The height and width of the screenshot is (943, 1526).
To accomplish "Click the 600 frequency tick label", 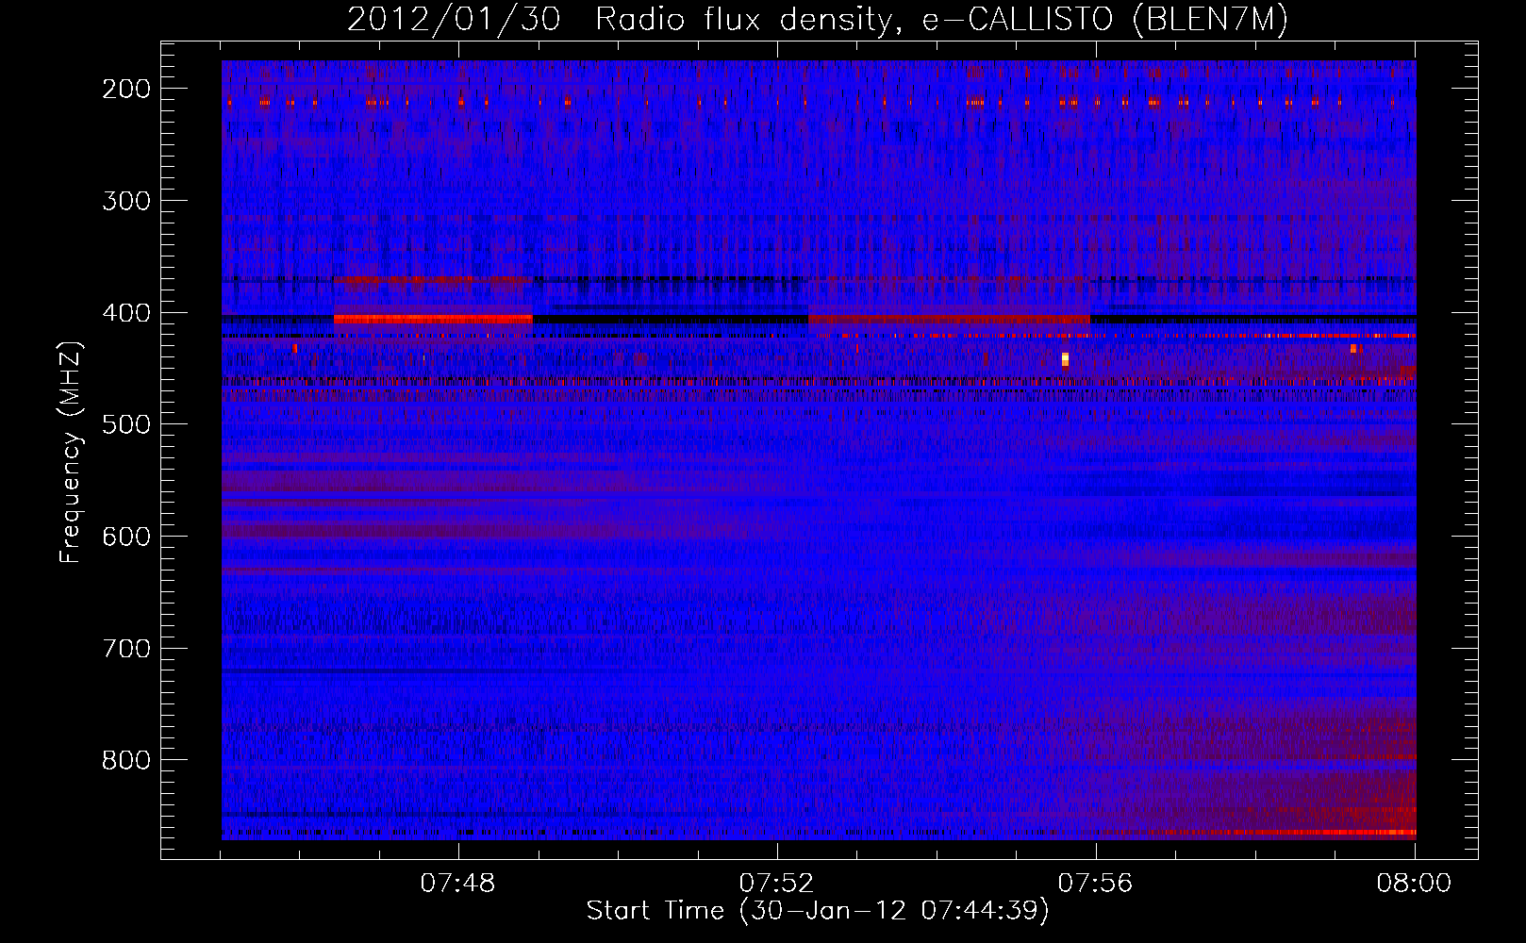I will (x=126, y=537).
